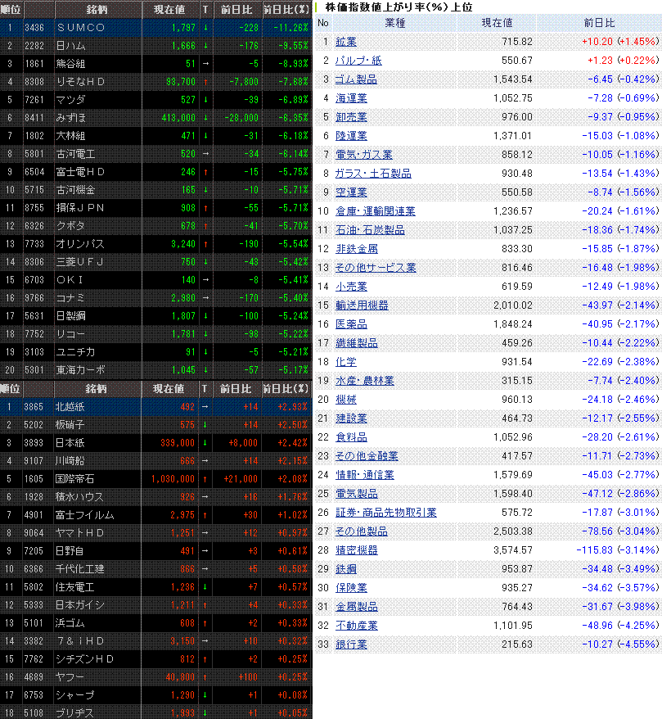
Task: Select the 小売業 link
Action: 351,287
